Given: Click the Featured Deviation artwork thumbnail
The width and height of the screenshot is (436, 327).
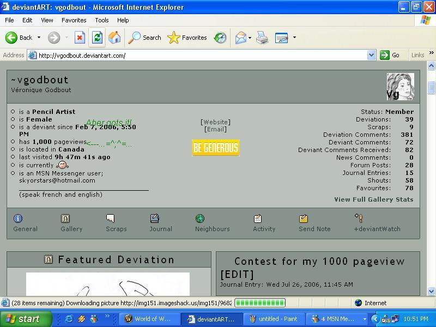Looking at the screenshot, I should point(108,284).
